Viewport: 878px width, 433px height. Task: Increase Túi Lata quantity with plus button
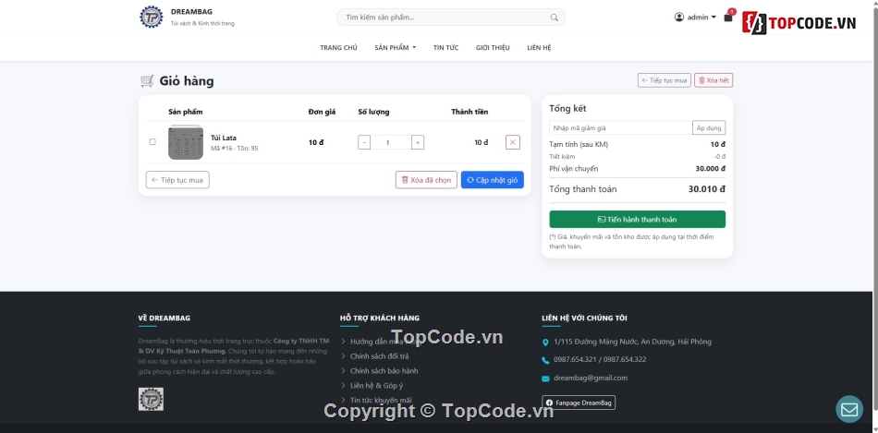pos(417,142)
